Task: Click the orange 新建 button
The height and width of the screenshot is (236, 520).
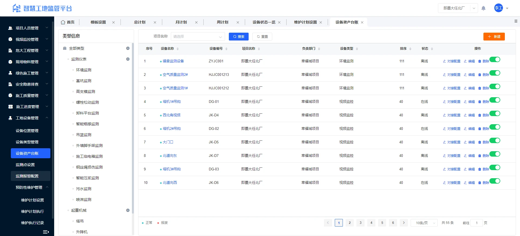Action: pos(494,36)
